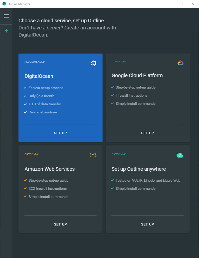Click the ADVANCED label on AWS card

32,154
